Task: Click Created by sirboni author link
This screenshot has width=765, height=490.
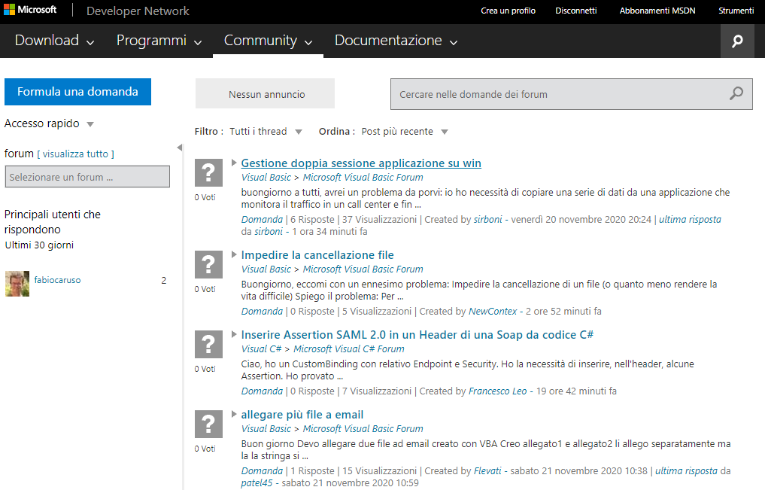Action: click(x=488, y=220)
